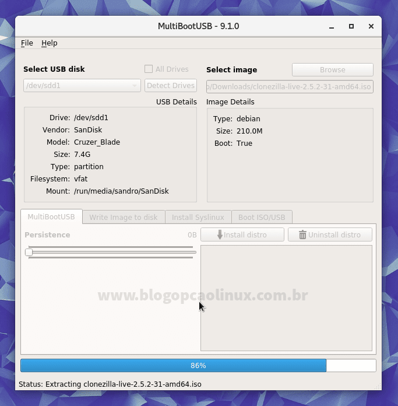Switch to the Write Image to disk tab
Viewport: 398px width, 406px height.
pos(124,217)
